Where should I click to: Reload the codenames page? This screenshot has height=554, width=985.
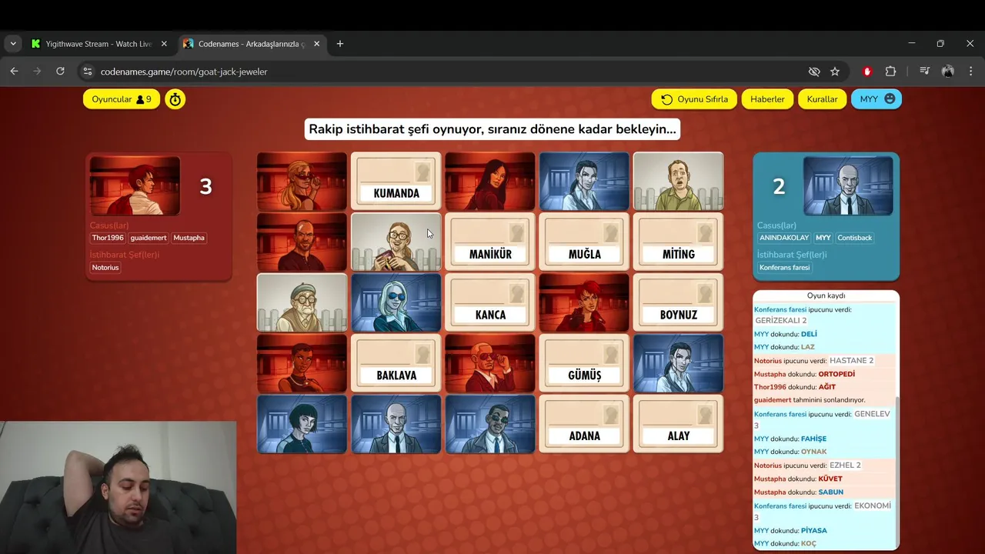click(60, 72)
